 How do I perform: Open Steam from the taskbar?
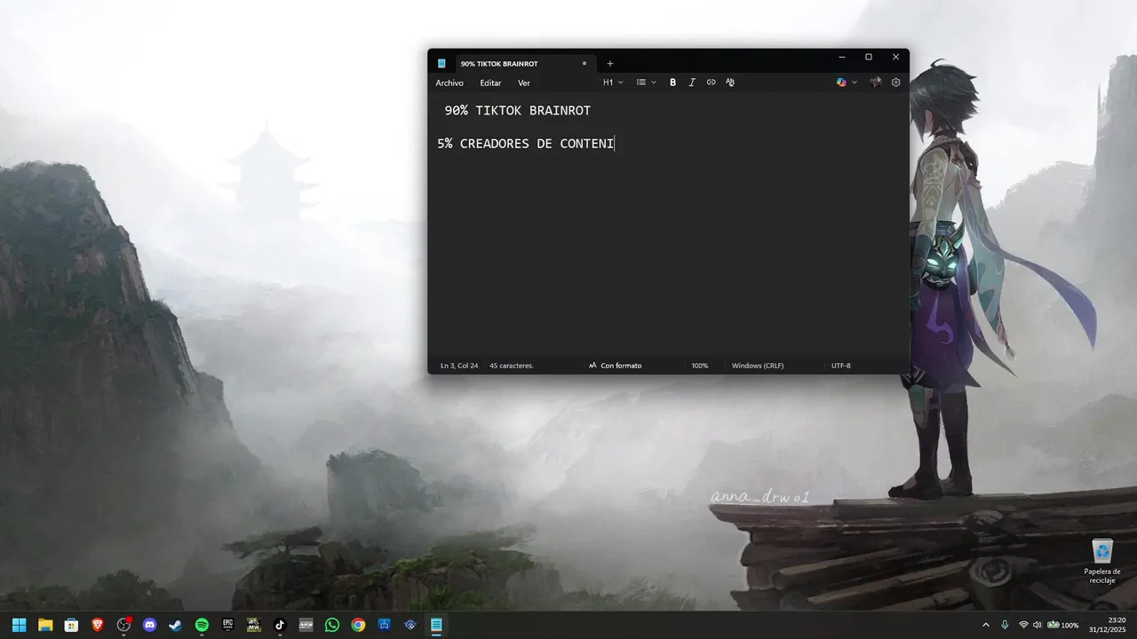176,625
